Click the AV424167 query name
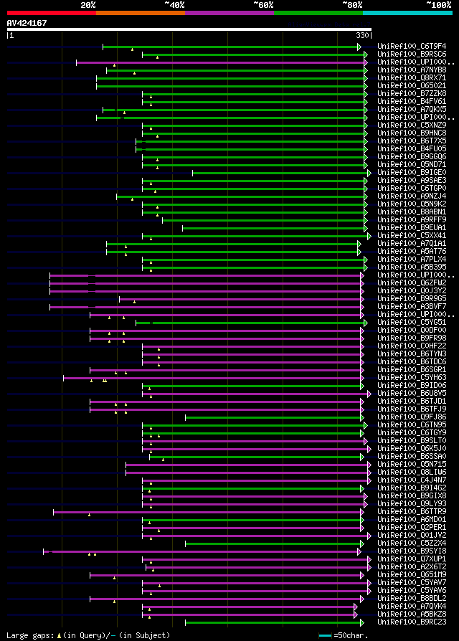 [x=27, y=23]
